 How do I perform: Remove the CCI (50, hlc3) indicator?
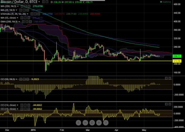coord(28,79)
